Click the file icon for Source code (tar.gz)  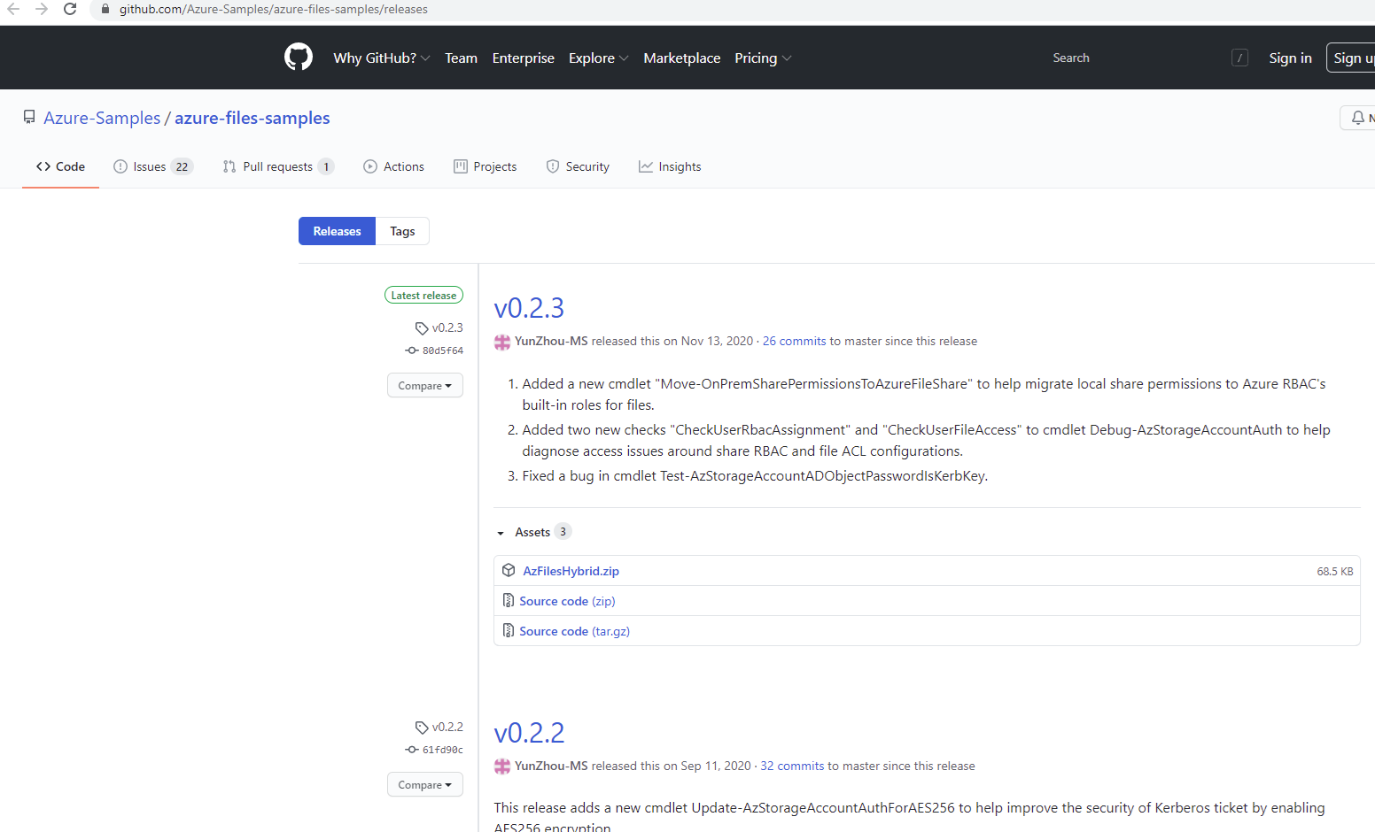tap(509, 630)
